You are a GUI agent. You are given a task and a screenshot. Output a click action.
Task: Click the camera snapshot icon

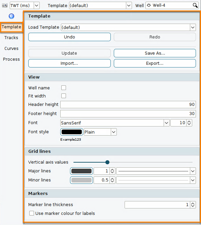[x=5, y=5]
